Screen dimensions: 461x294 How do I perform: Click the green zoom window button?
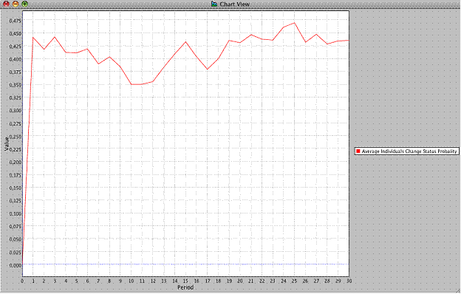tap(25, 4)
